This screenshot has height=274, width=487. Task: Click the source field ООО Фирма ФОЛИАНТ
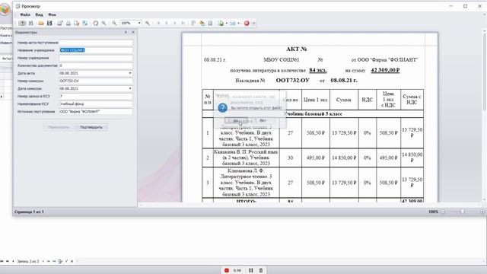[96, 112]
